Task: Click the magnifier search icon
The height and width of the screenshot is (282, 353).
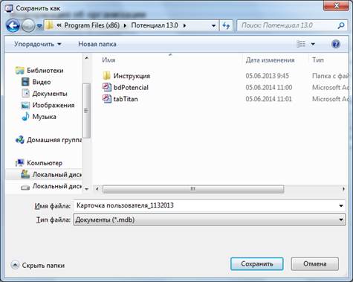Action: pos(341,25)
